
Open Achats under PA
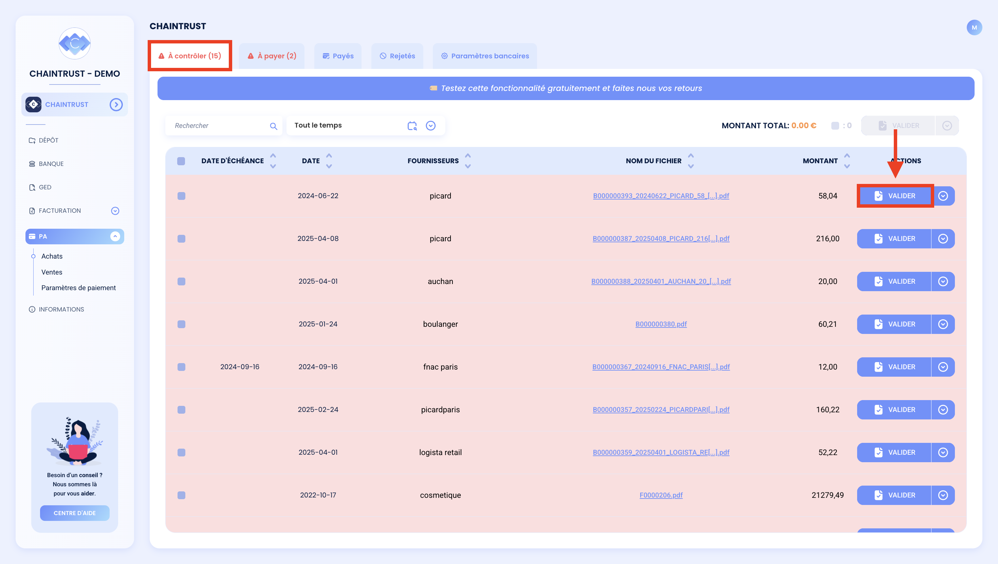tap(52, 257)
